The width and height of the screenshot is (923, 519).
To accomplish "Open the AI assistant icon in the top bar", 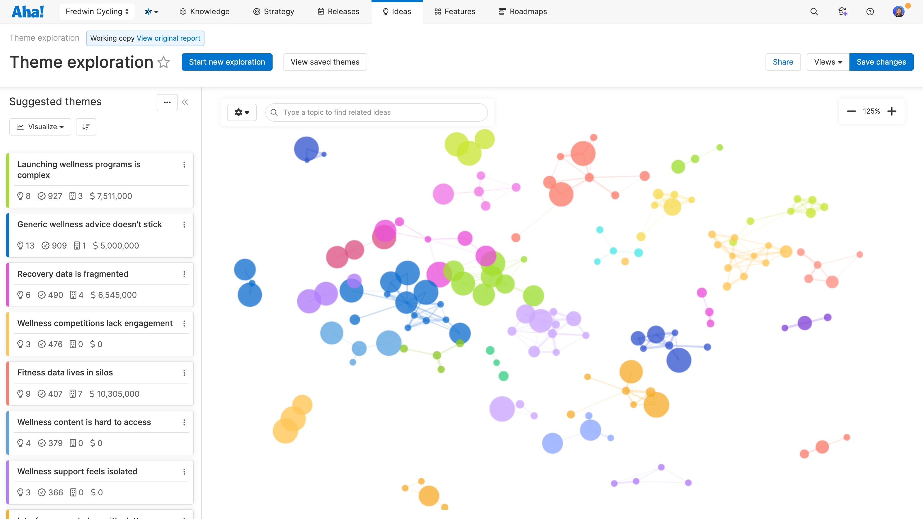I will pos(842,12).
